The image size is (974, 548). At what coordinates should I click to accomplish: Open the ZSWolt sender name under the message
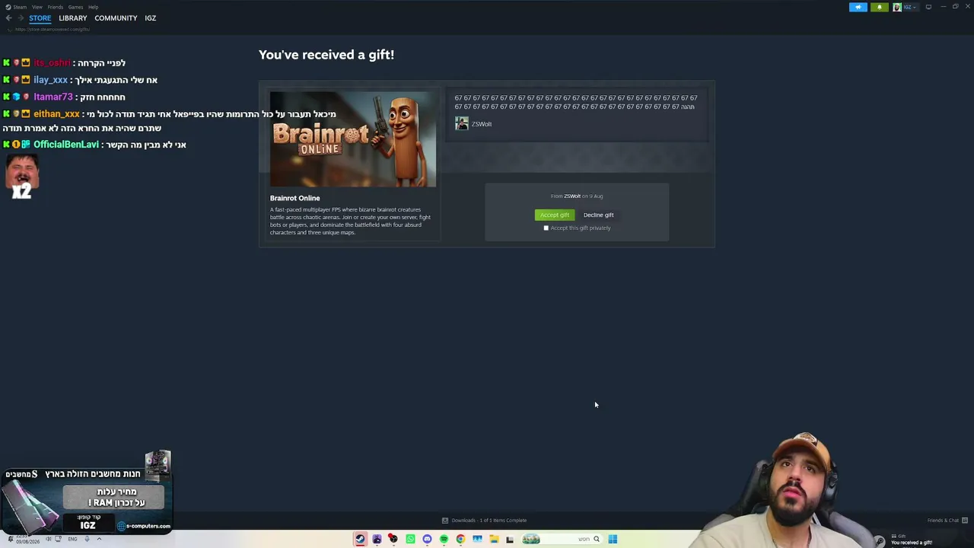tap(482, 124)
